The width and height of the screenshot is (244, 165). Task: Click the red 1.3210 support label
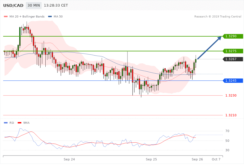(x=231, y=115)
